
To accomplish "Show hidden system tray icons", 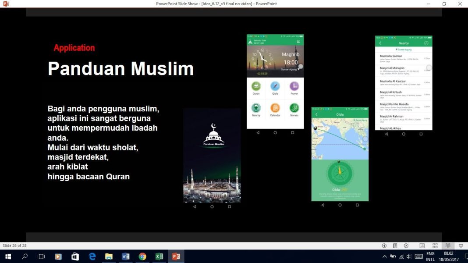I will click(x=384, y=256).
